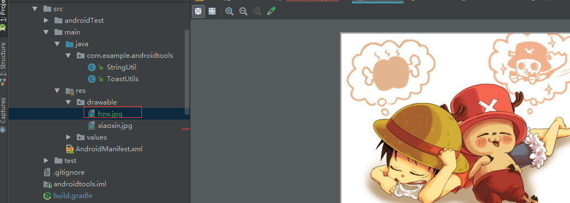The image size is (570, 203).
Task: Toggle the image grid display
Action: point(212,11)
